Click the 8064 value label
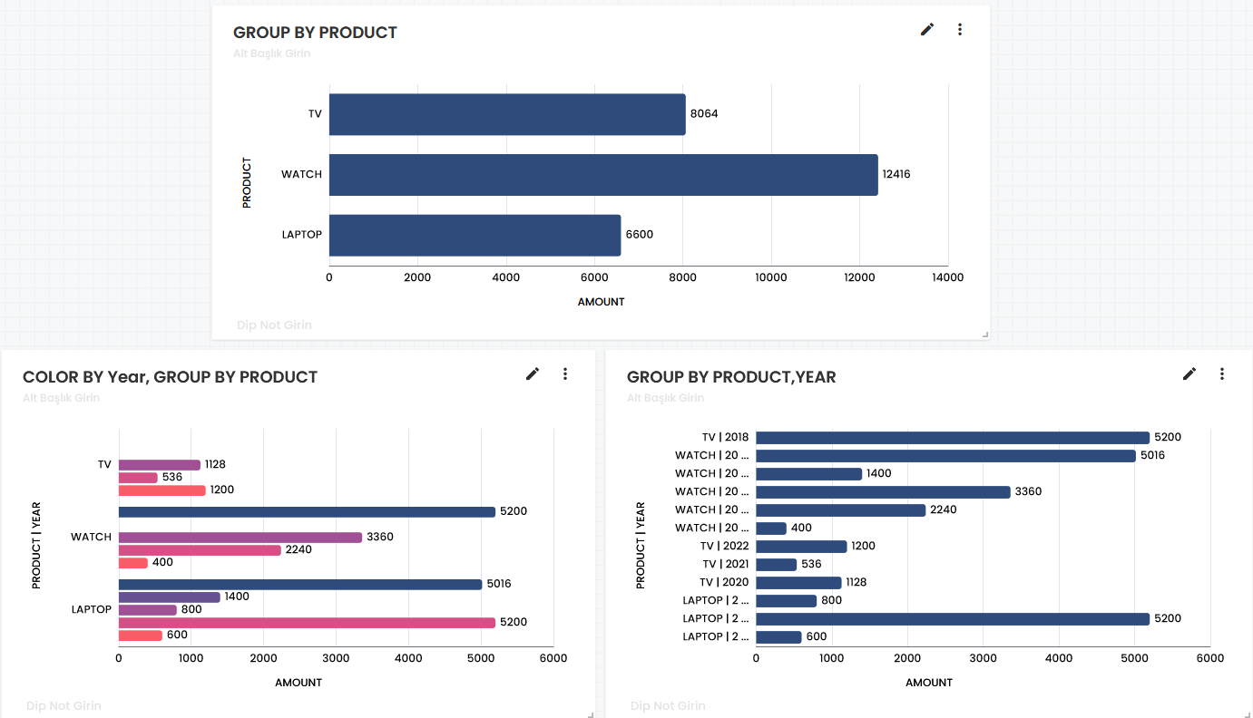This screenshot has height=718, width=1253. [704, 113]
